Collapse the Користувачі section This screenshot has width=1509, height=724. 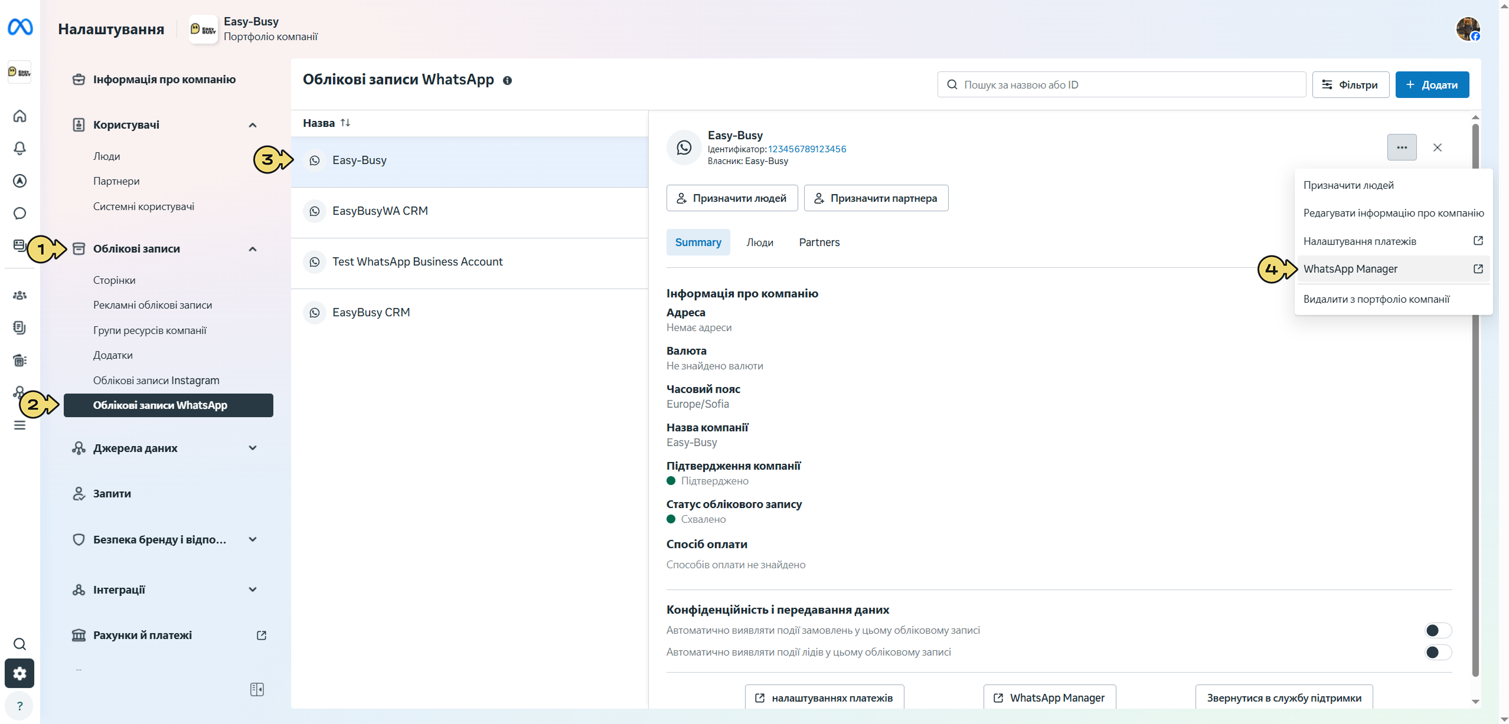[253, 125]
